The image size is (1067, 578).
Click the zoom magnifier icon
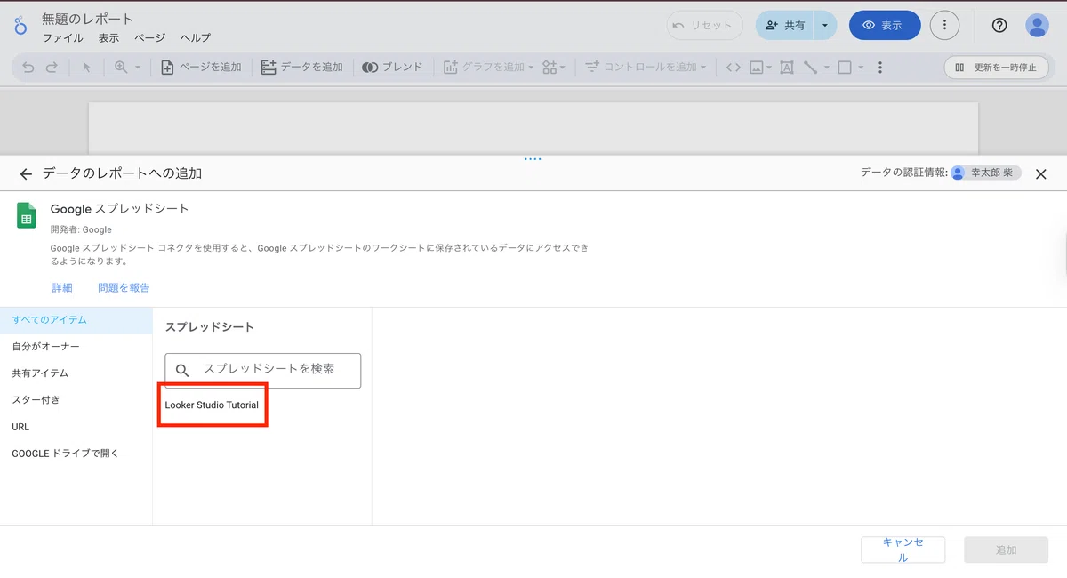[x=121, y=68]
